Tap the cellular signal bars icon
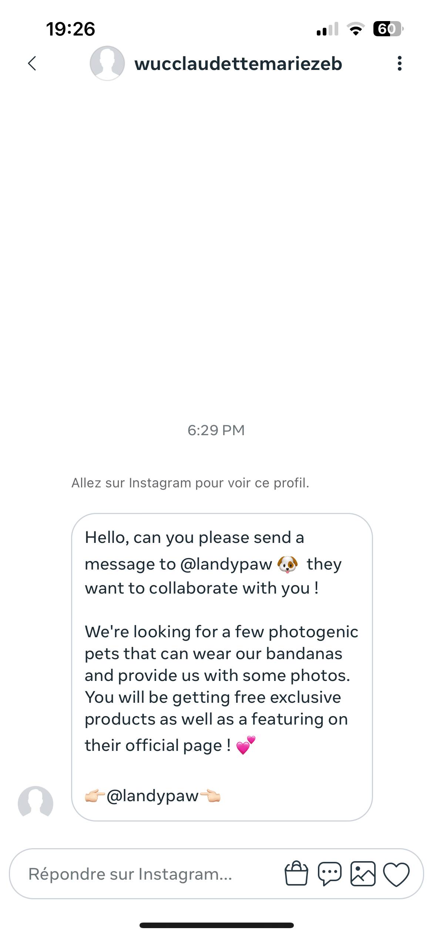 click(x=328, y=29)
